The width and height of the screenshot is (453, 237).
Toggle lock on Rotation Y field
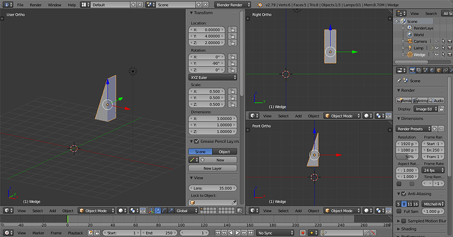pos(232,63)
